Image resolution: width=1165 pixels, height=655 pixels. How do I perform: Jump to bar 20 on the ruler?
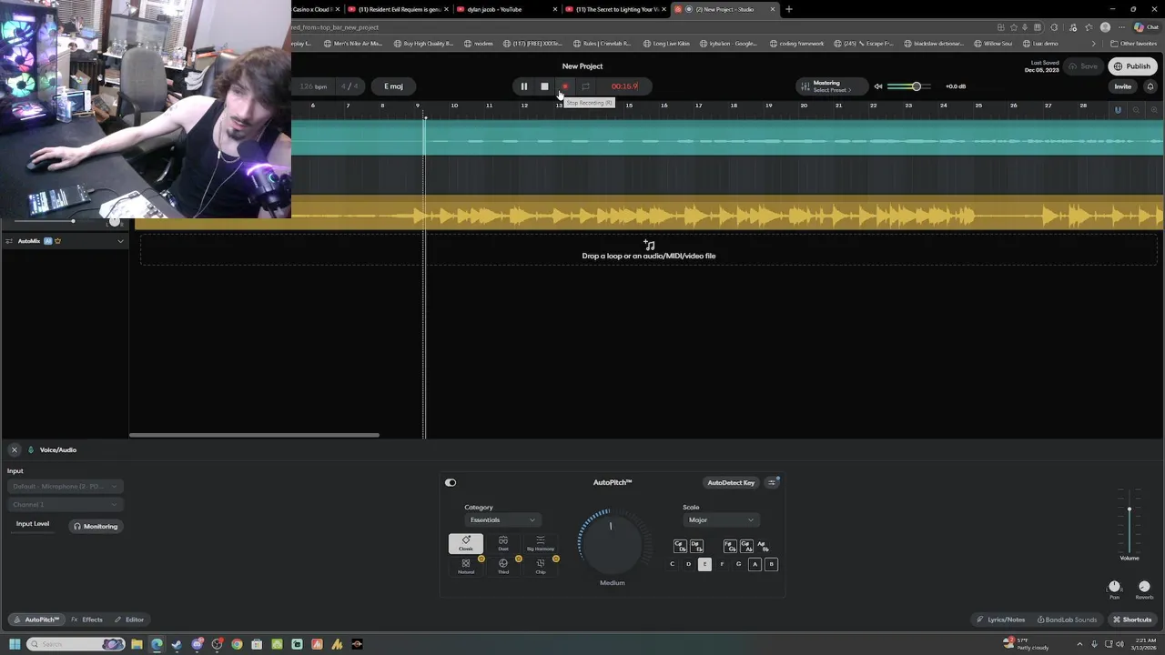pos(804,106)
